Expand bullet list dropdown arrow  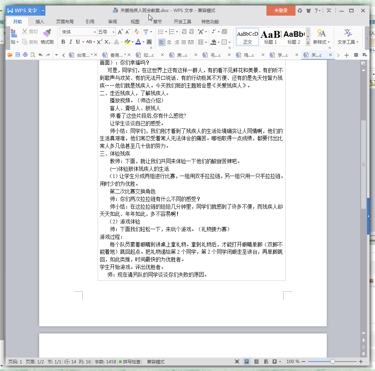coord(166,32)
